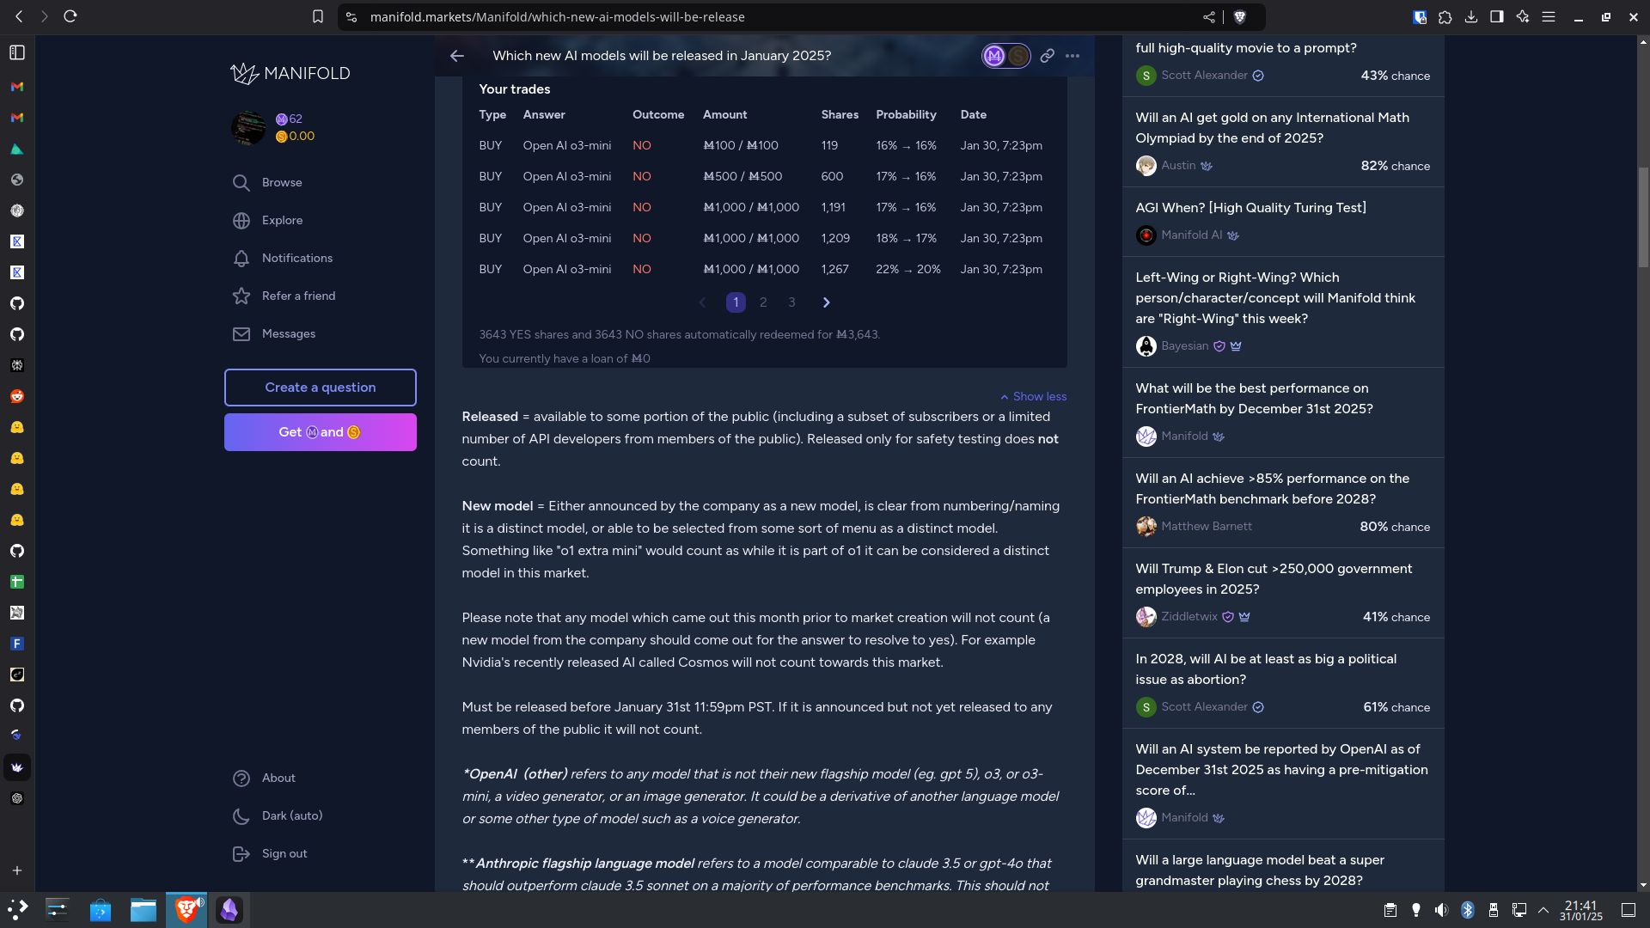
Task: Open file manager in taskbar
Action: 144,910
